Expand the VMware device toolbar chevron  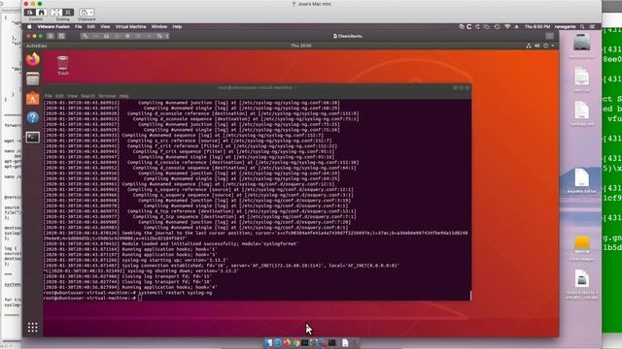point(167,36)
